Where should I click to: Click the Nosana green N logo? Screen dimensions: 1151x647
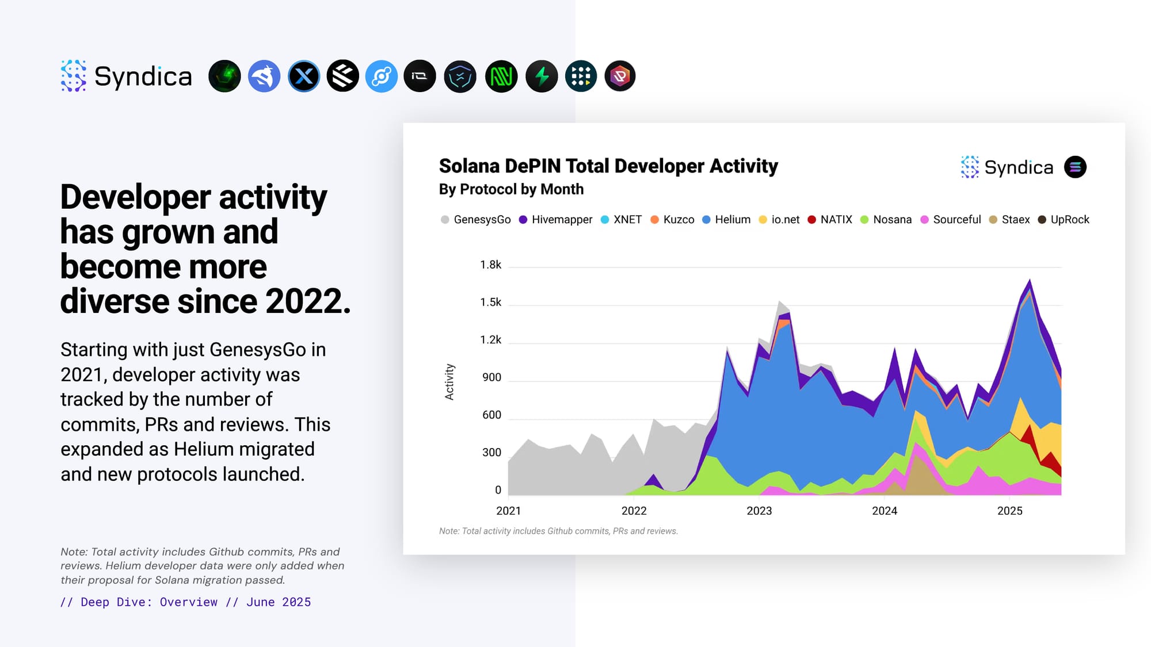click(x=501, y=76)
